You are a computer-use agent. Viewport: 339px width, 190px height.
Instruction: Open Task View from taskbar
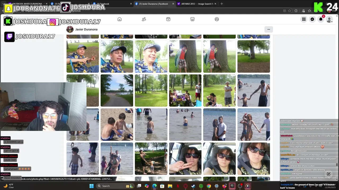point(139,186)
